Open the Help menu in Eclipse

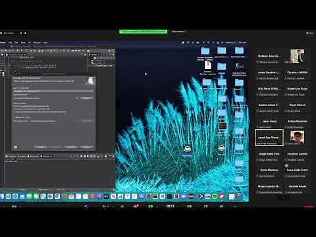pyautogui.click(x=45, y=43)
